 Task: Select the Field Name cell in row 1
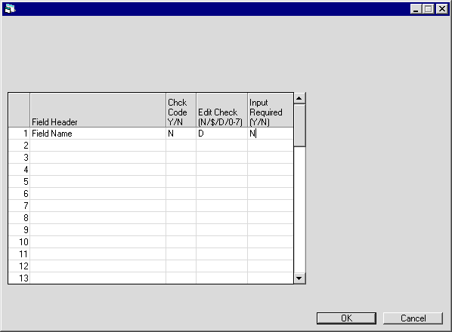point(98,134)
